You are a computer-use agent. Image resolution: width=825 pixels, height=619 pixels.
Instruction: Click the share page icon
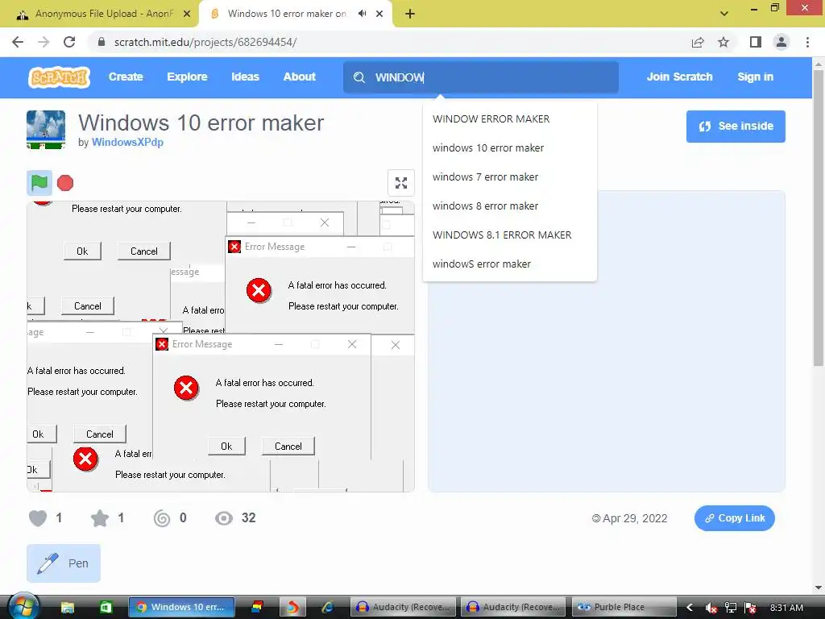(x=698, y=42)
